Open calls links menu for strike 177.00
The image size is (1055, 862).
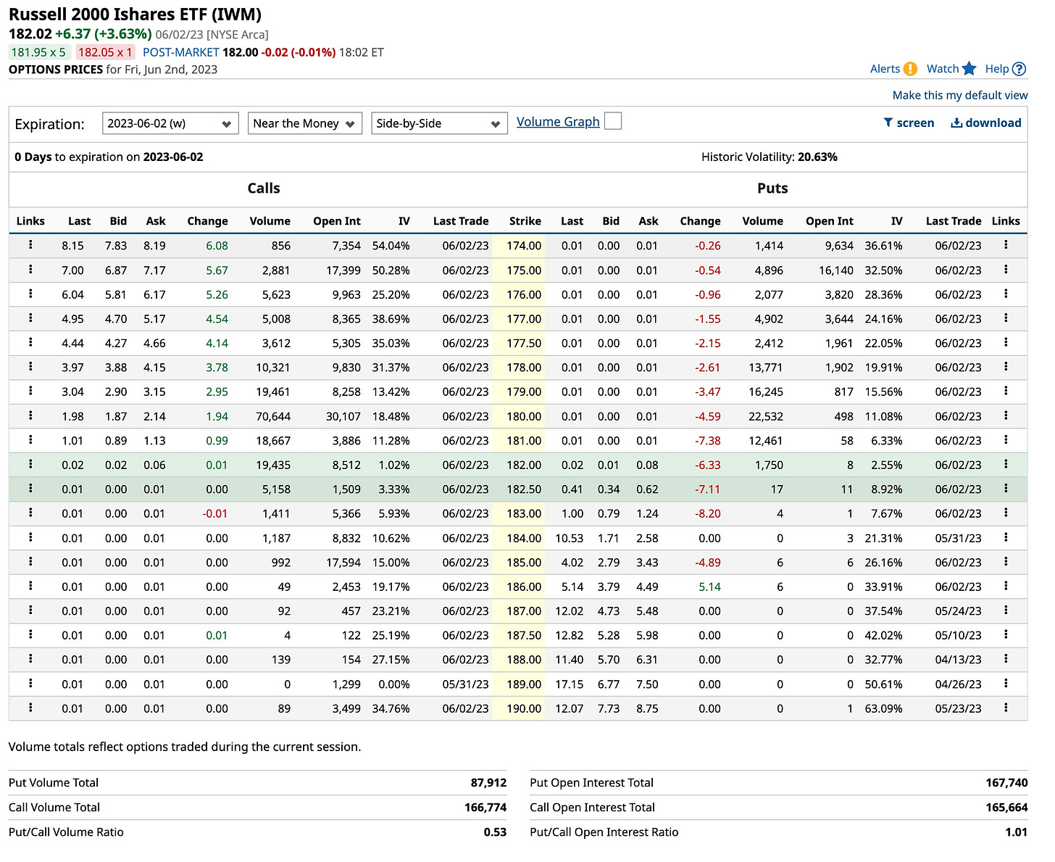[30, 318]
